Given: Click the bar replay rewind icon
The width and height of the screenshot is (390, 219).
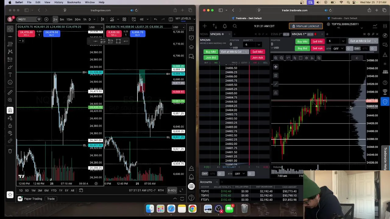Looking at the screenshot, I should tap(141, 19).
